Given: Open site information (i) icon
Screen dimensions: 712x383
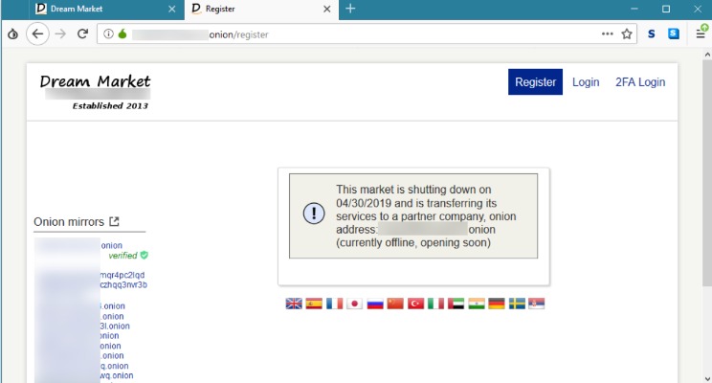Looking at the screenshot, I should [108, 34].
